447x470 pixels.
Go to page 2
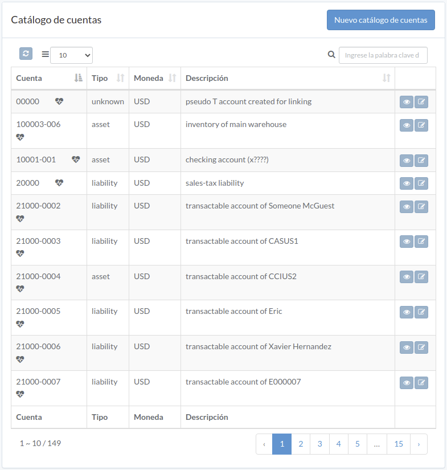(x=301, y=444)
